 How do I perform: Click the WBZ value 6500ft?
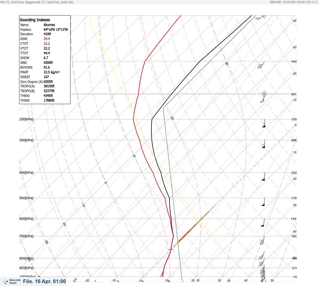(48, 63)
